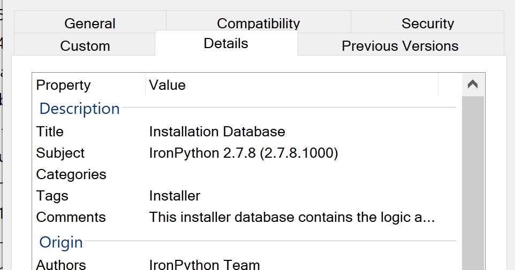
Task: Click the Description section heading
Action: (x=79, y=108)
